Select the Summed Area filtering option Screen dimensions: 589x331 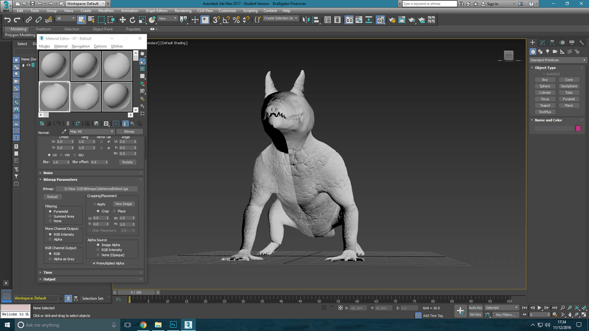(50, 216)
